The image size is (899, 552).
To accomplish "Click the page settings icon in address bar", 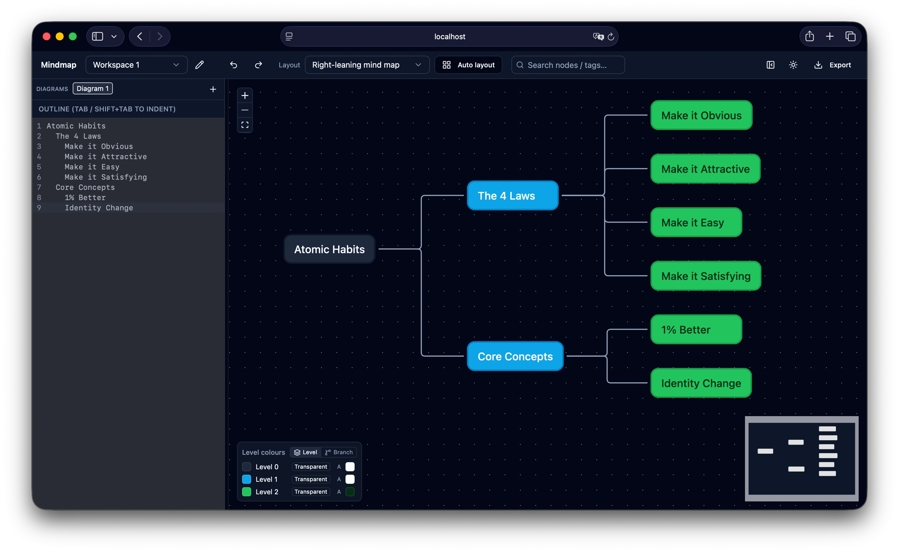I will pos(289,36).
